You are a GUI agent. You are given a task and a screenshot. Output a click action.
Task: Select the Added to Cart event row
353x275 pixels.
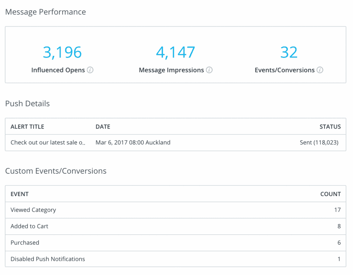click(x=29, y=226)
